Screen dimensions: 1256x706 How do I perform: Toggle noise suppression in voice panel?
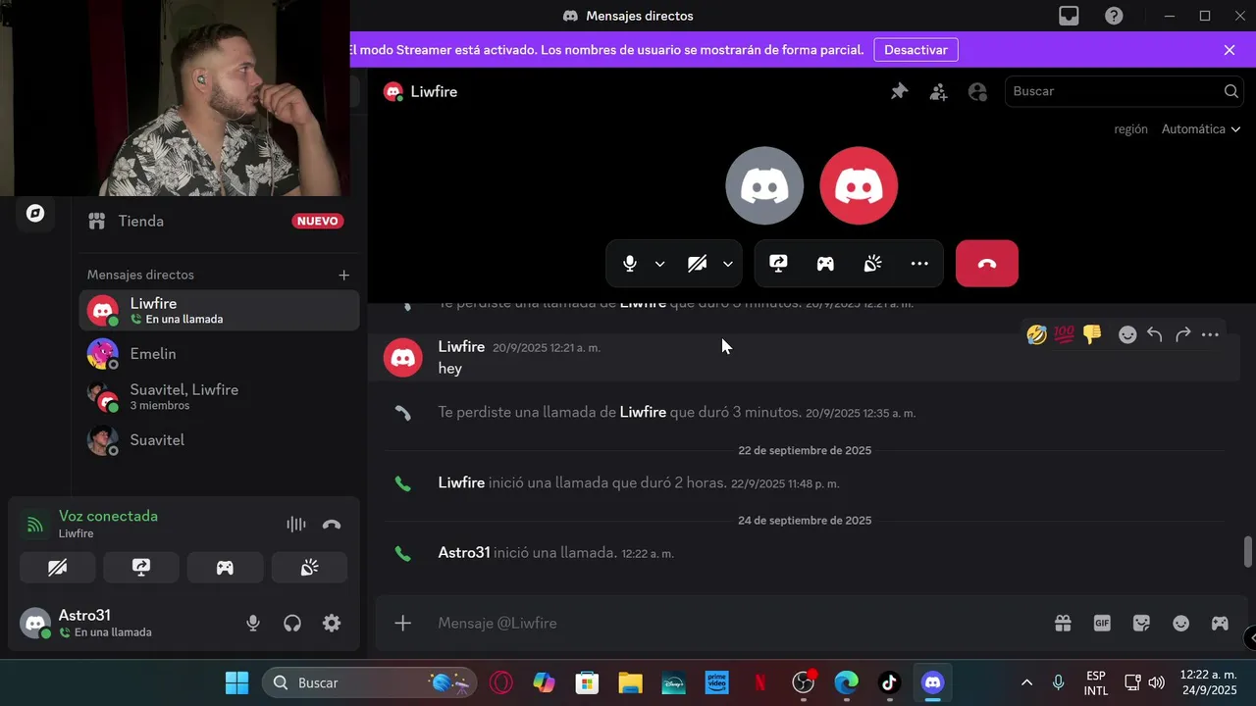295,525
